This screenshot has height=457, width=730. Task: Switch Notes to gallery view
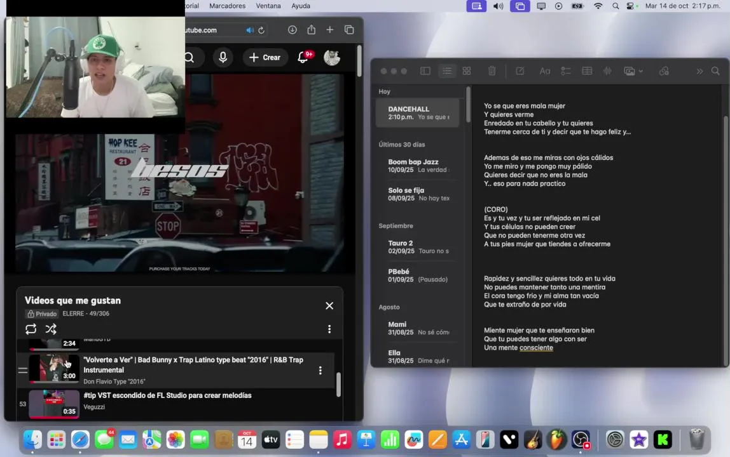(x=467, y=71)
